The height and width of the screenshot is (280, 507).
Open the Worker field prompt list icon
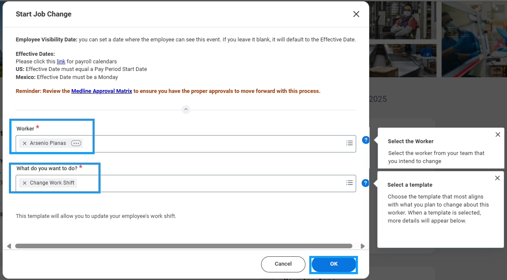pos(349,143)
